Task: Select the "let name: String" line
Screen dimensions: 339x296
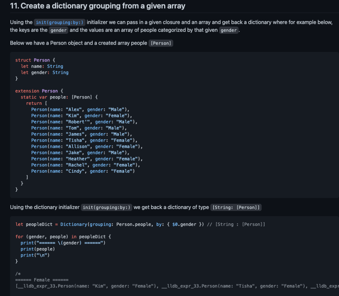Action: (x=42, y=66)
